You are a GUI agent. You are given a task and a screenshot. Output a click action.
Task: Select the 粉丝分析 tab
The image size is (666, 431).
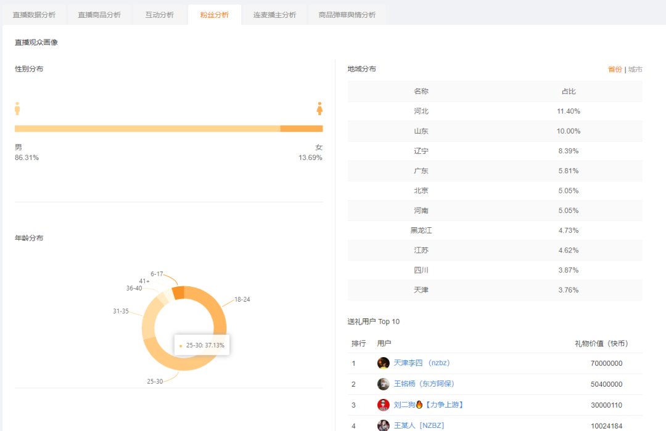[215, 15]
